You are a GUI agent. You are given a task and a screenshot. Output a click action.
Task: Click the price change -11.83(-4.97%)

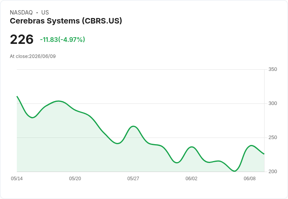63,40
